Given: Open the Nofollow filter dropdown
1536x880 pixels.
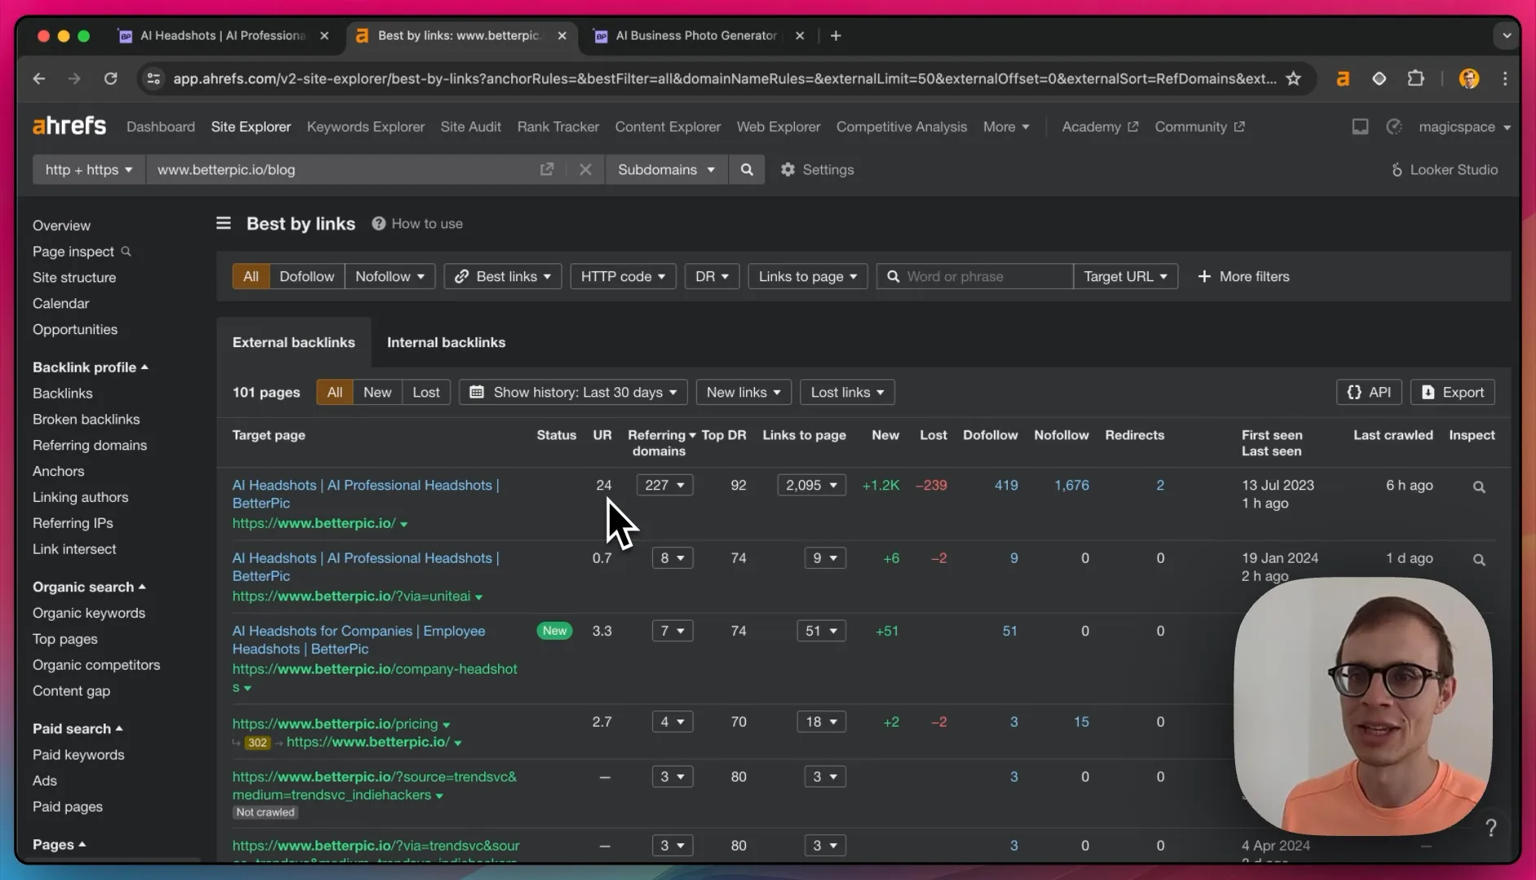Looking at the screenshot, I should (x=390, y=276).
